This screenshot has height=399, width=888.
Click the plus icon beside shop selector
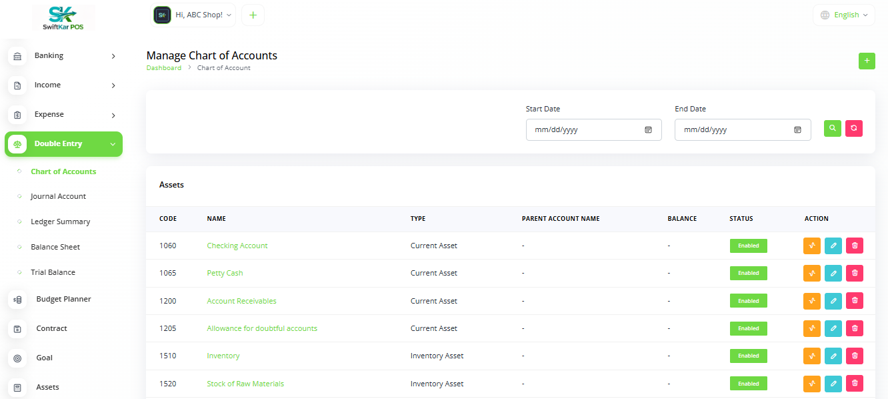coord(253,15)
